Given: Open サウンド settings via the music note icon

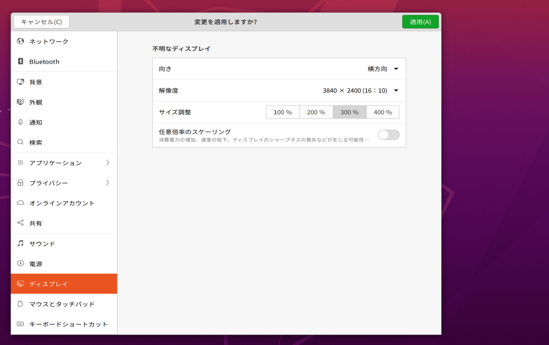Looking at the screenshot, I should pyautogui.click(x=20, y=244).
